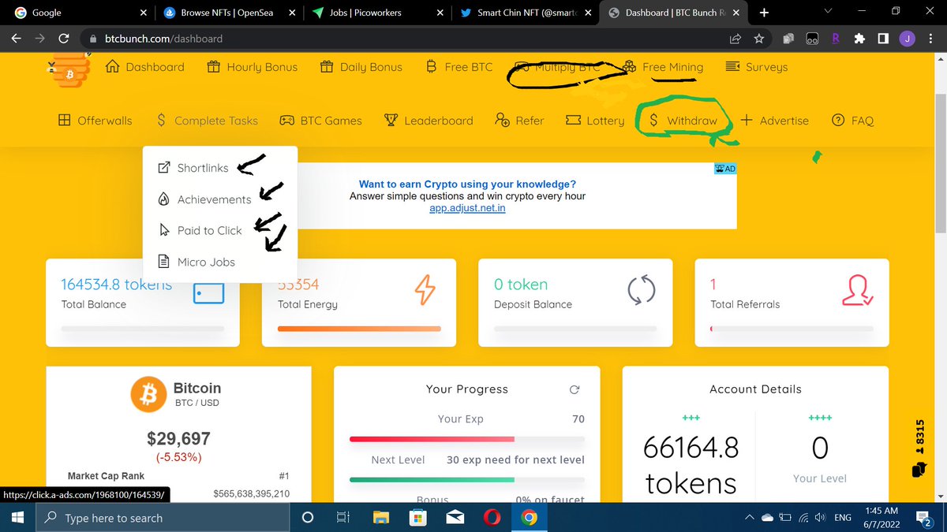Click the BTC Bunch beehive logo

pos(69,69)
